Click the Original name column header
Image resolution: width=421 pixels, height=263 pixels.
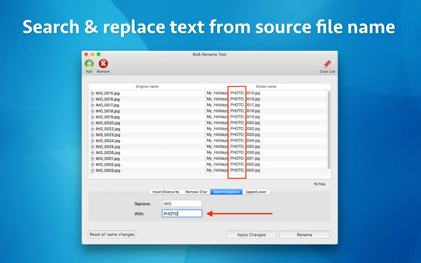coord(147,86)
